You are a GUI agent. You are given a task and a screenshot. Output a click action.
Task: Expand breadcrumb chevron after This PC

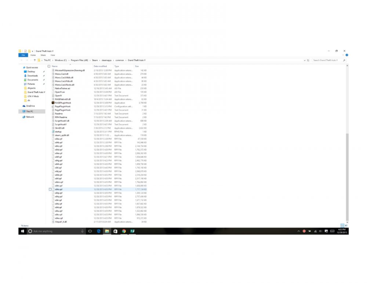coord(52,60)
